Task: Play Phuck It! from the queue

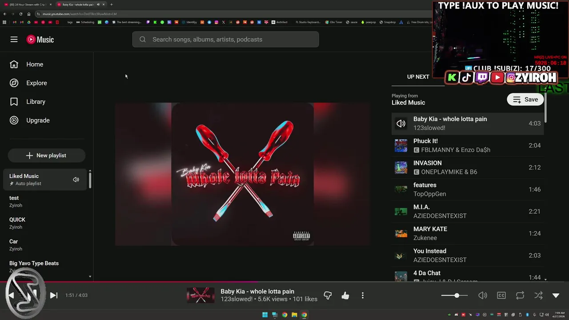Action: click(468, 145)
